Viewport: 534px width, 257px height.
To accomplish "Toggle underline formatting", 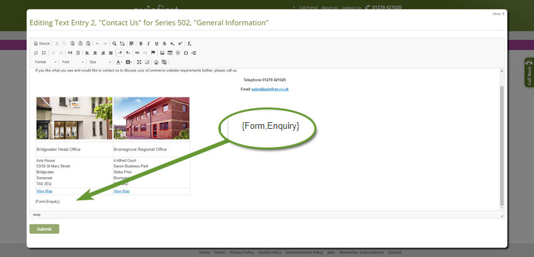I will (x=157, y=43).
